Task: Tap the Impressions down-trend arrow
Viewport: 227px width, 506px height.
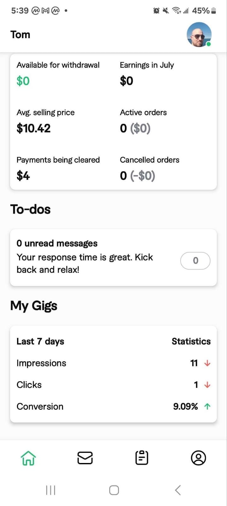Action: coord(207,363)
